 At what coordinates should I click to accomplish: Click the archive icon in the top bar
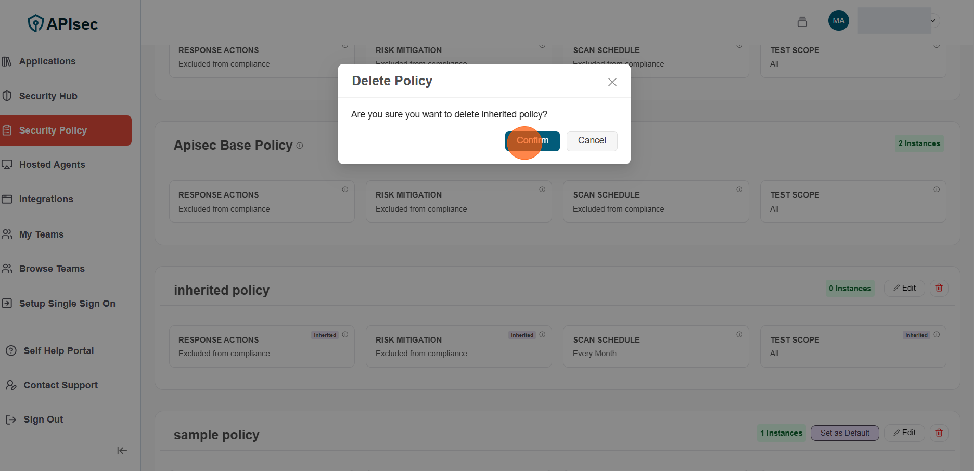(802, 21)
